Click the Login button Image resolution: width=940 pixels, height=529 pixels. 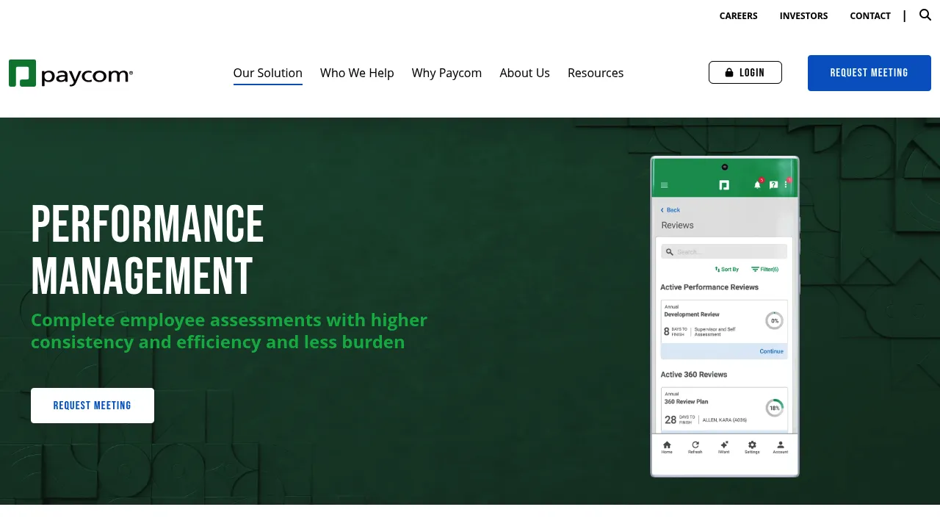(745, 73)
